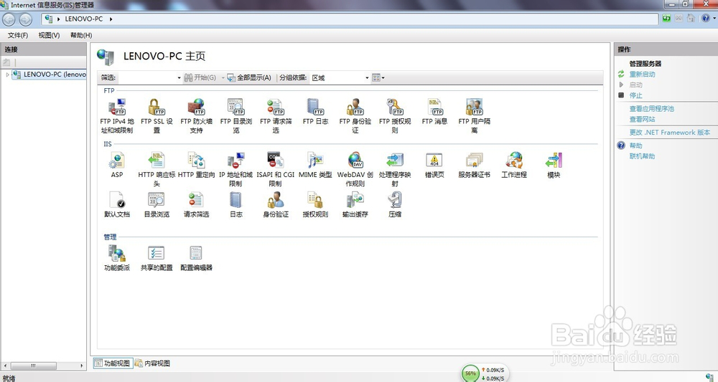Viewport: 718px width, 382px height.
Task: Click 联机帮助 link
Action: click(x=642, y=156)
